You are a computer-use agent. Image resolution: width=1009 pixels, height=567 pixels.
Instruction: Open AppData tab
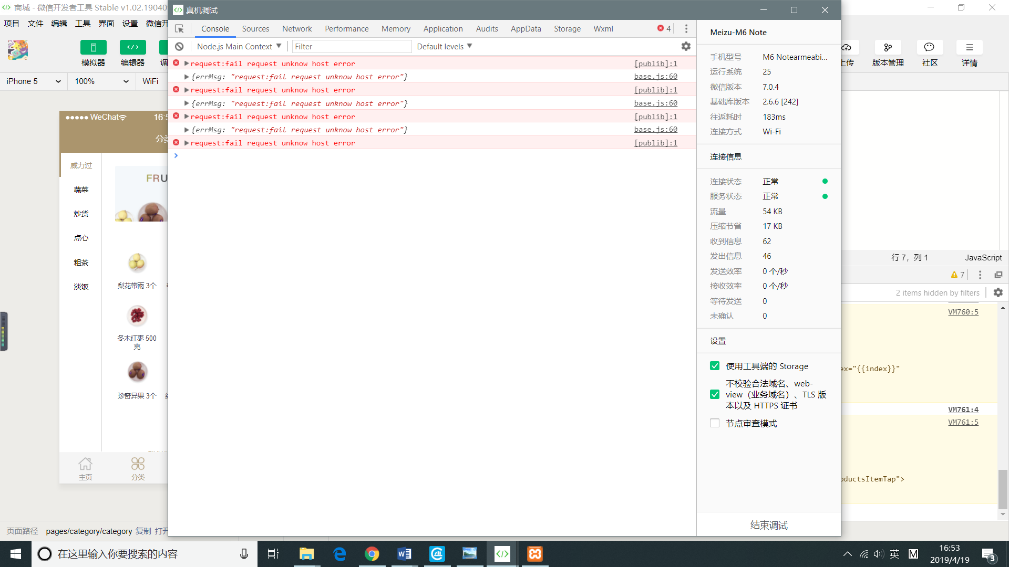pos(526,29)
